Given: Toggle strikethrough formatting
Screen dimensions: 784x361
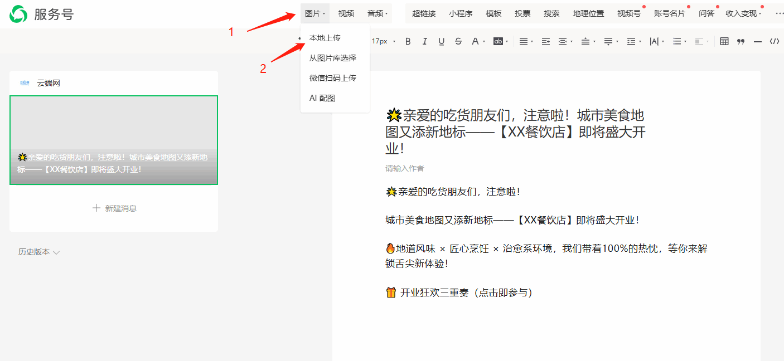Looking at the screenshot, I should coord(458,41).
